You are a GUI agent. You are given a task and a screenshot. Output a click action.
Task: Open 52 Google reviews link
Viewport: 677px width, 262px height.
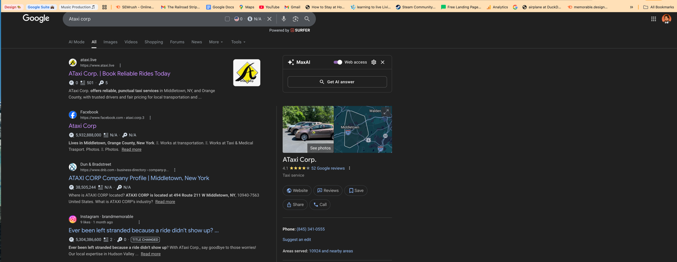[x=328, y=168]
